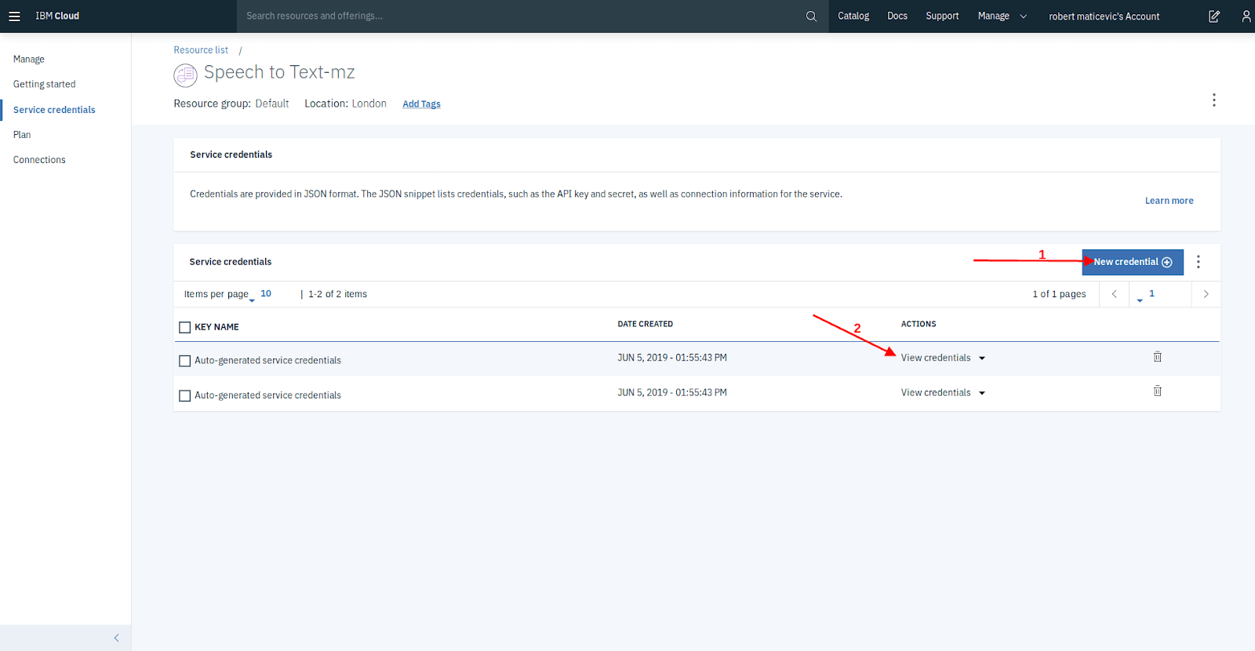Viewport: 1255px width, 651px height.
Task: Open the resource overflow menu beside Add Tags
Action: [x=1213, y=100]
